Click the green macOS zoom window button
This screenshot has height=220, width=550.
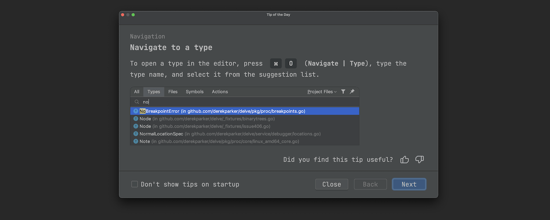pyautogui.click(x=133, y=15)
